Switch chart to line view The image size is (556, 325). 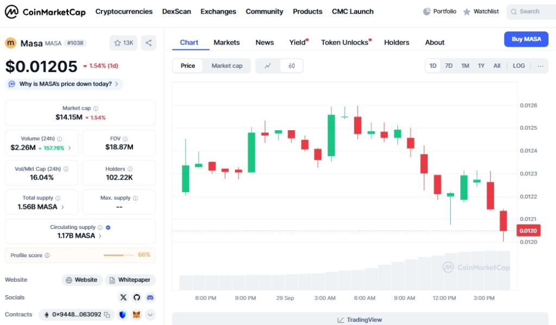pos(268,66)
